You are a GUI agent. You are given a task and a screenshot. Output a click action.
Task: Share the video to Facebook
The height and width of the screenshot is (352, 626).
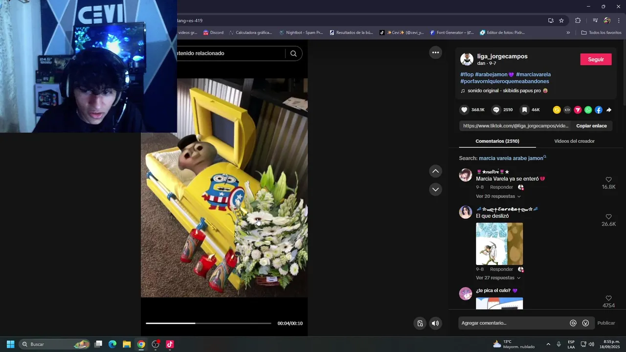[x=599, y=110]
